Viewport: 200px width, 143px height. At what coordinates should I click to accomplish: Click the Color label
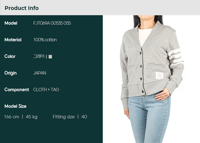(10, 56)
